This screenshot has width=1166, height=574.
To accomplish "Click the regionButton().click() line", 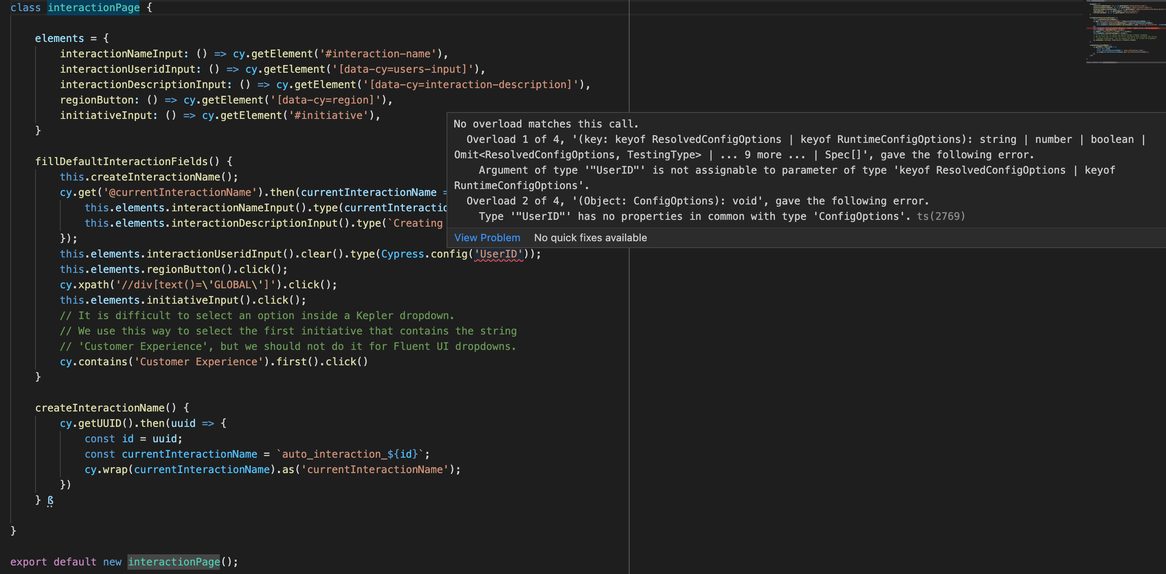I will click(x=174, y=269).
